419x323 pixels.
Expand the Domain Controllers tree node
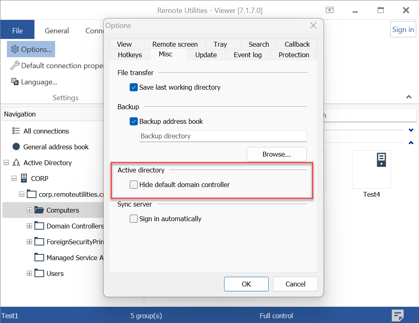29,226
